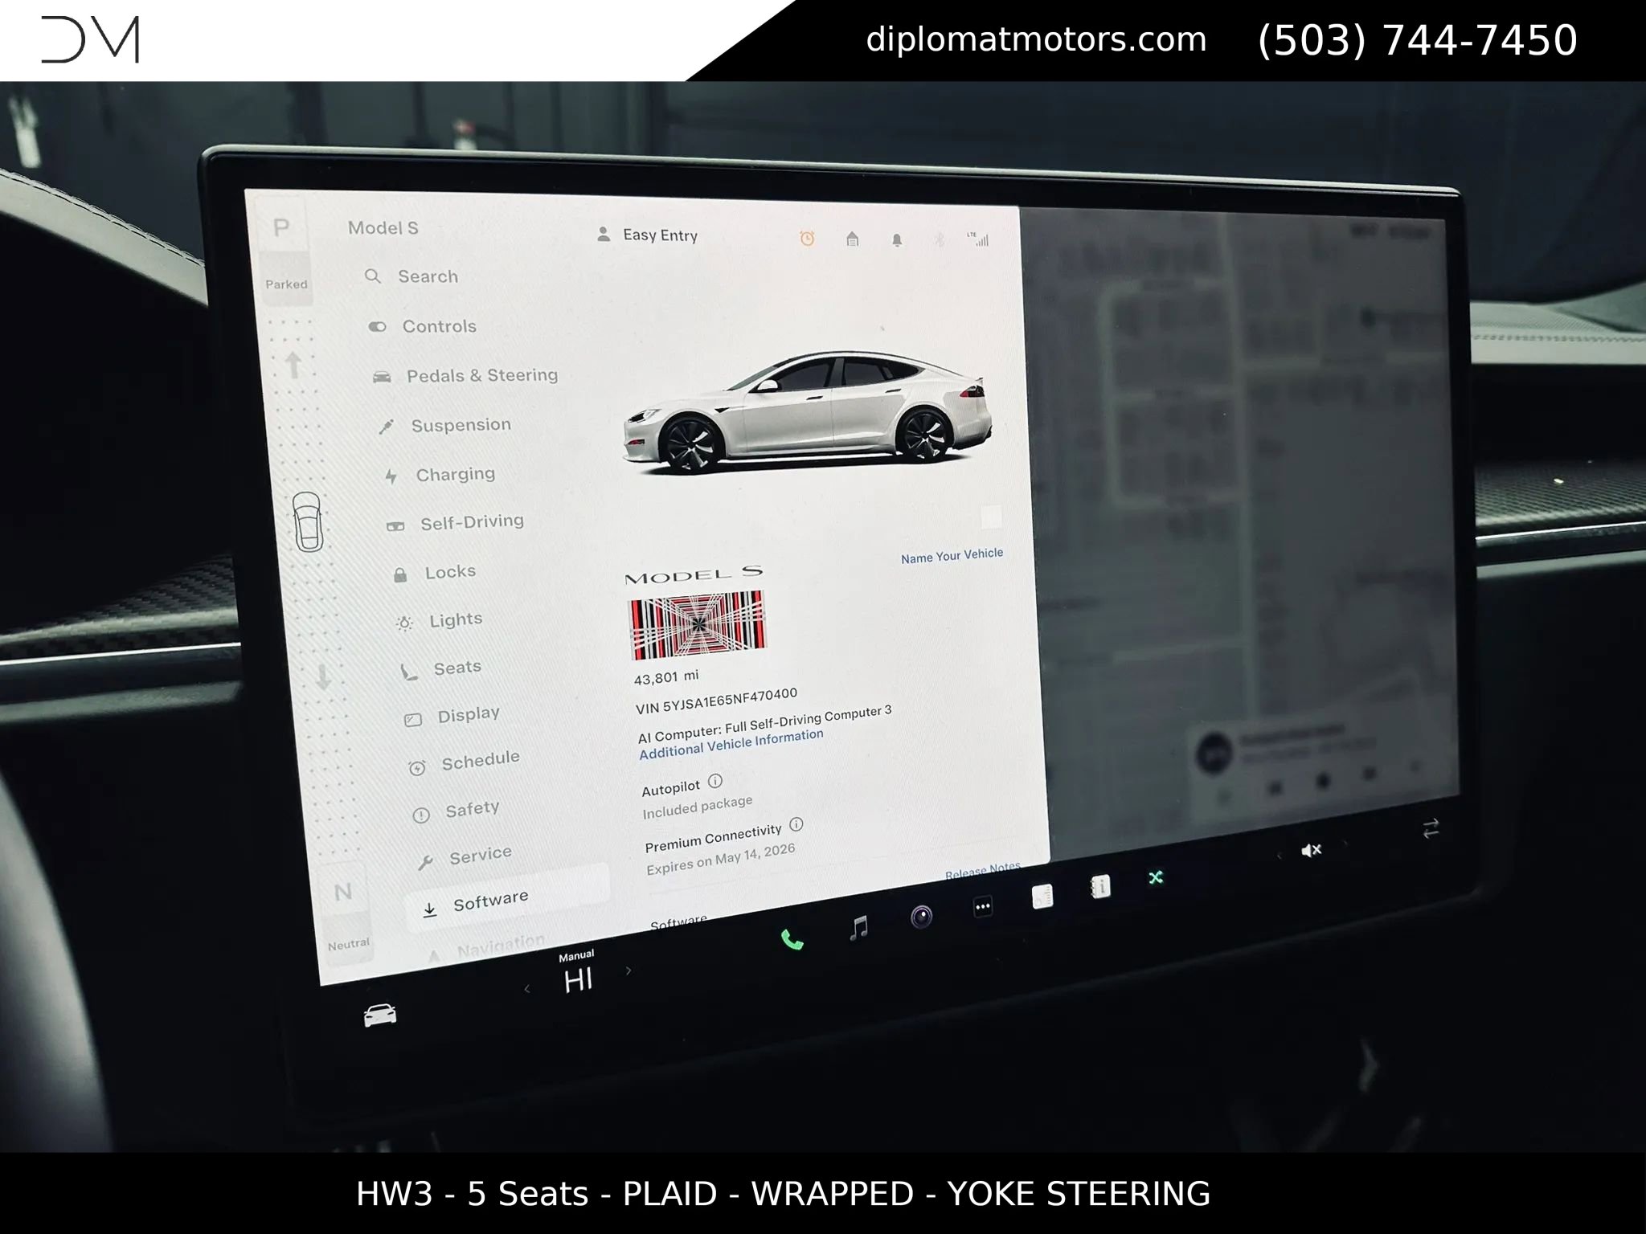Increase temperature with right chevron

629,971
